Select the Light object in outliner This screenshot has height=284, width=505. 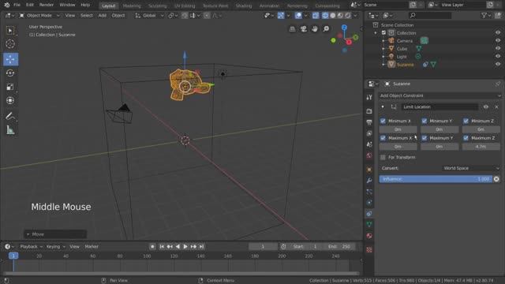point(402,56)
